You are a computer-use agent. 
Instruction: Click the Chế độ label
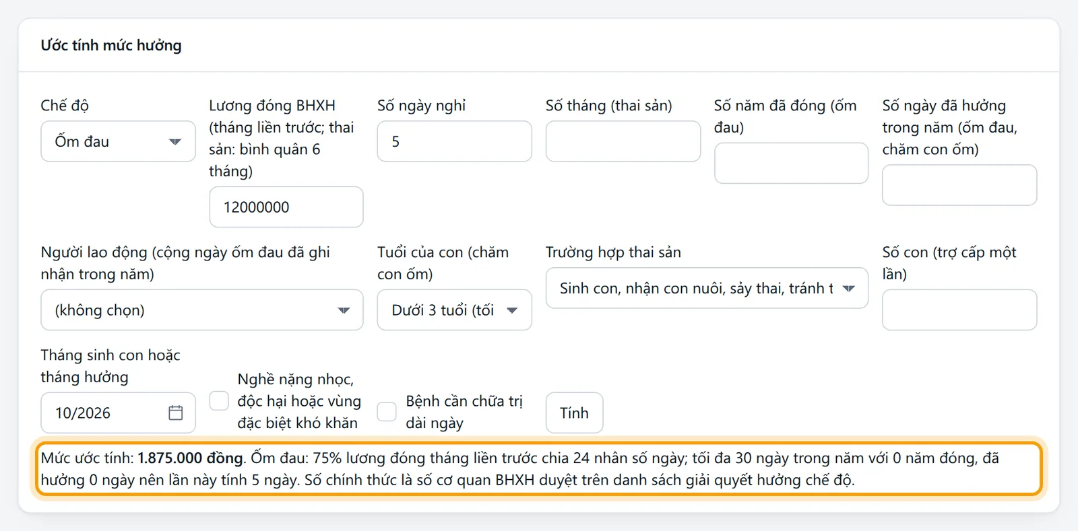click(x=65, y=106)
